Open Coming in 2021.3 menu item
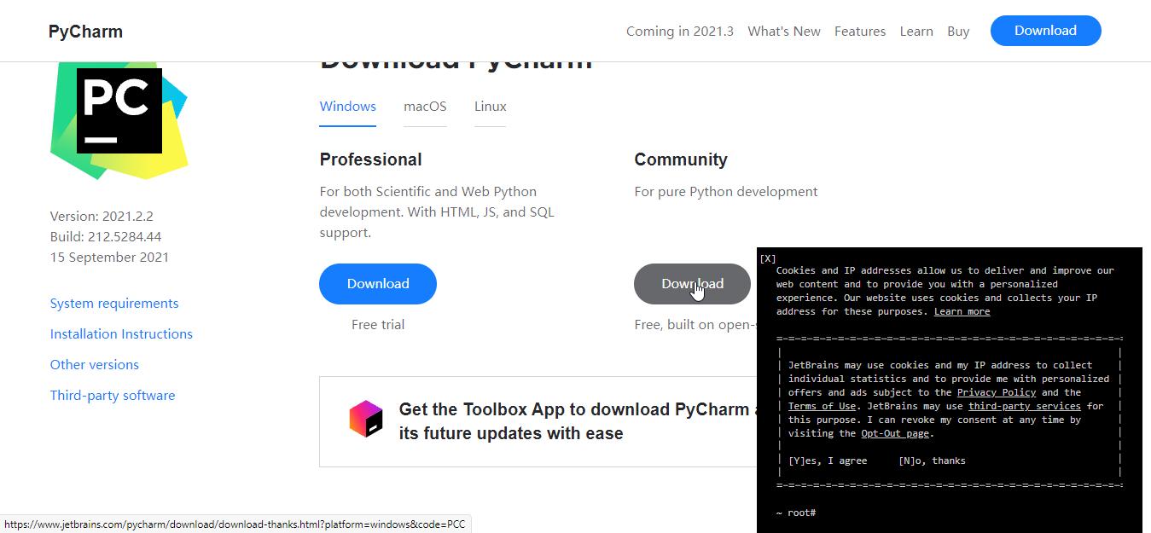 coord(679,31)
